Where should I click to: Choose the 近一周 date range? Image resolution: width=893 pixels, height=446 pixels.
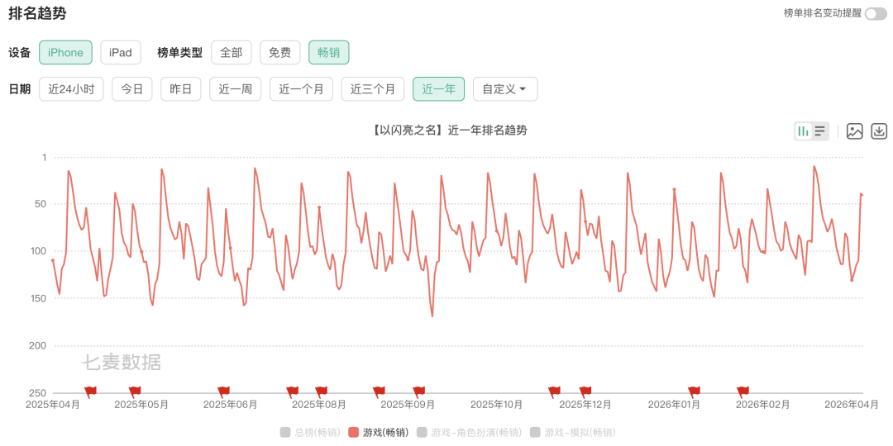tap(236, 89)
